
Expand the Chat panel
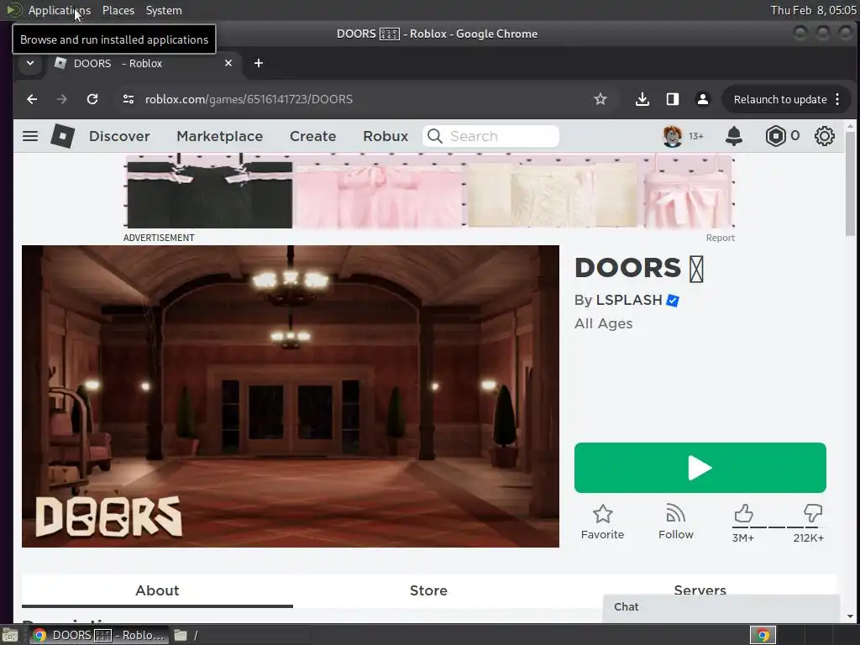click(721, 607)
